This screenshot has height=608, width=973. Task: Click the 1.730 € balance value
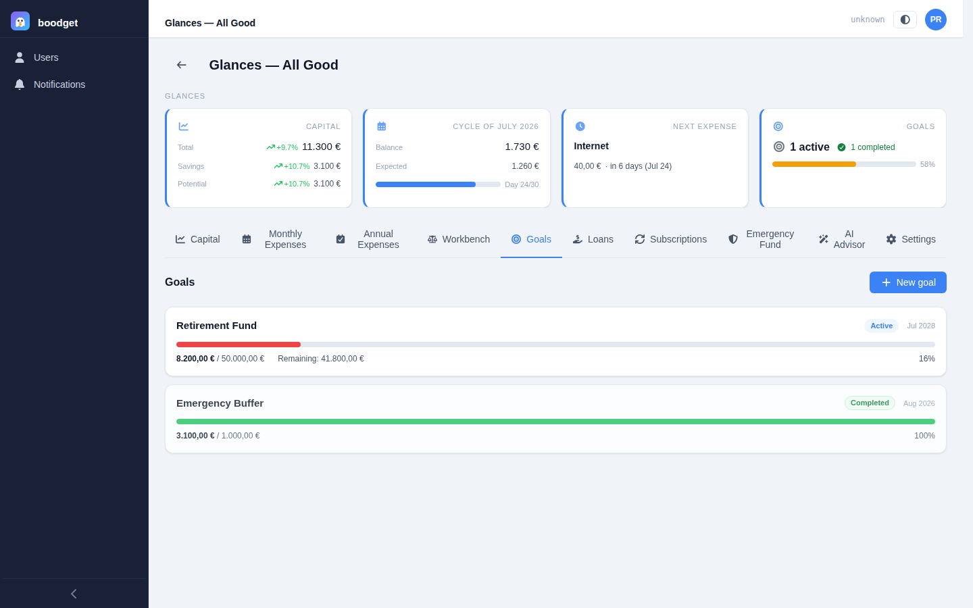522,147
